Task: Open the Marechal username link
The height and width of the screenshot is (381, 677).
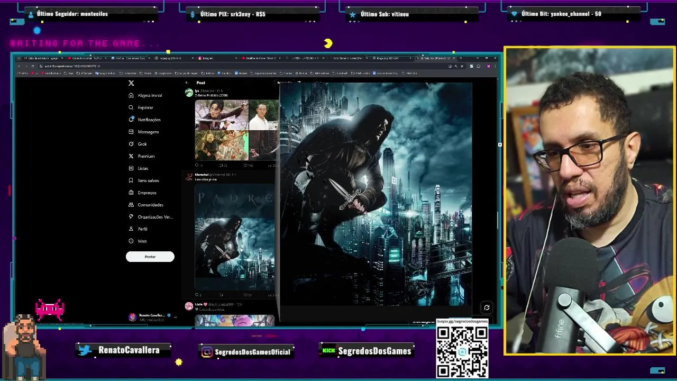Action: (202, 175)
